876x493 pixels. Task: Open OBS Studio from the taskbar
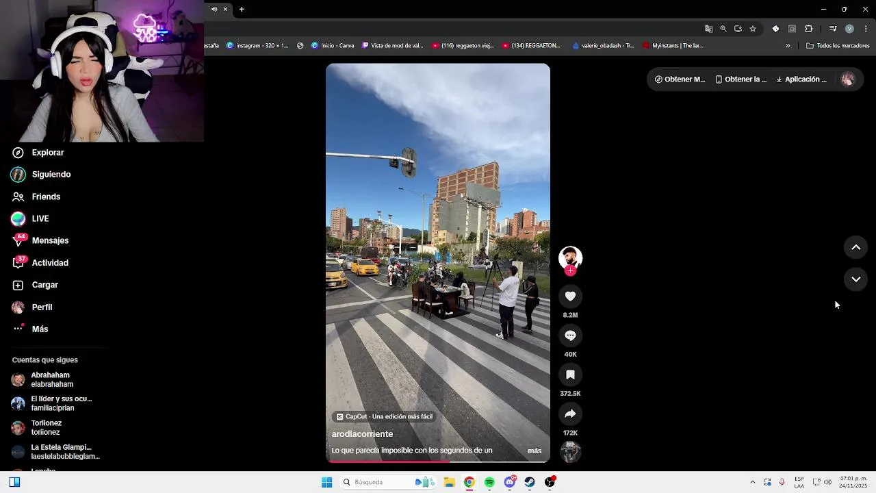point(550,482)
